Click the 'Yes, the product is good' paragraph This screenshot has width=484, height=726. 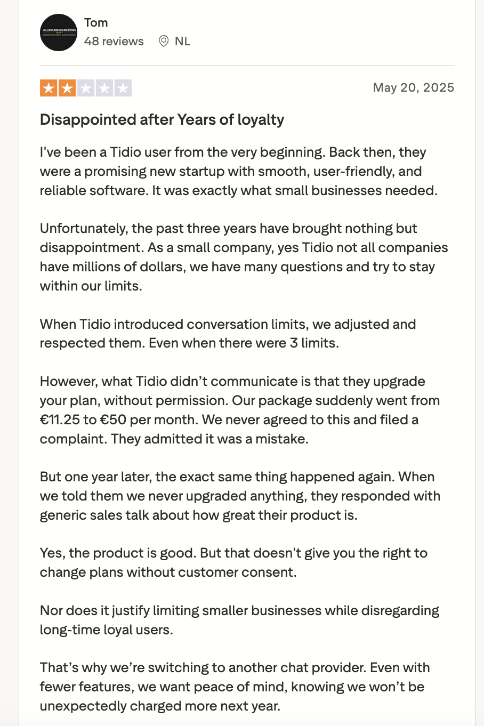pos(234,562)
